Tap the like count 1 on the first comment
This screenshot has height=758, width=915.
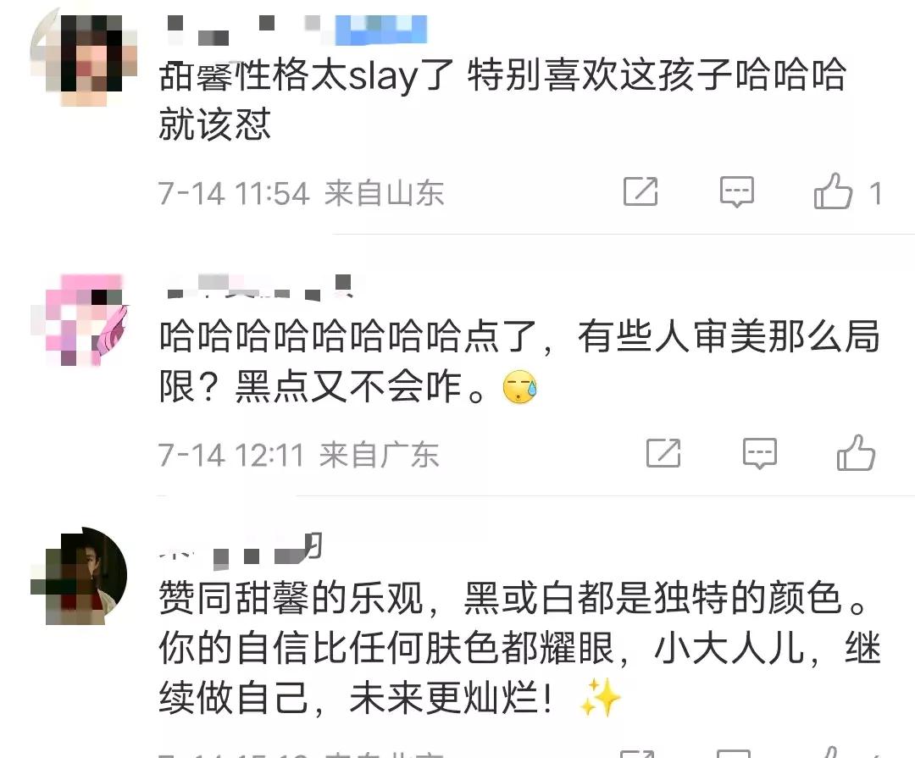tap(874, 193)
